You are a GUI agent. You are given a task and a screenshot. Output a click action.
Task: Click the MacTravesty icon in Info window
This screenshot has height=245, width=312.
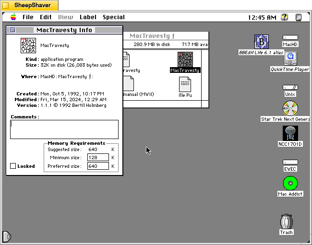(28, 46)
